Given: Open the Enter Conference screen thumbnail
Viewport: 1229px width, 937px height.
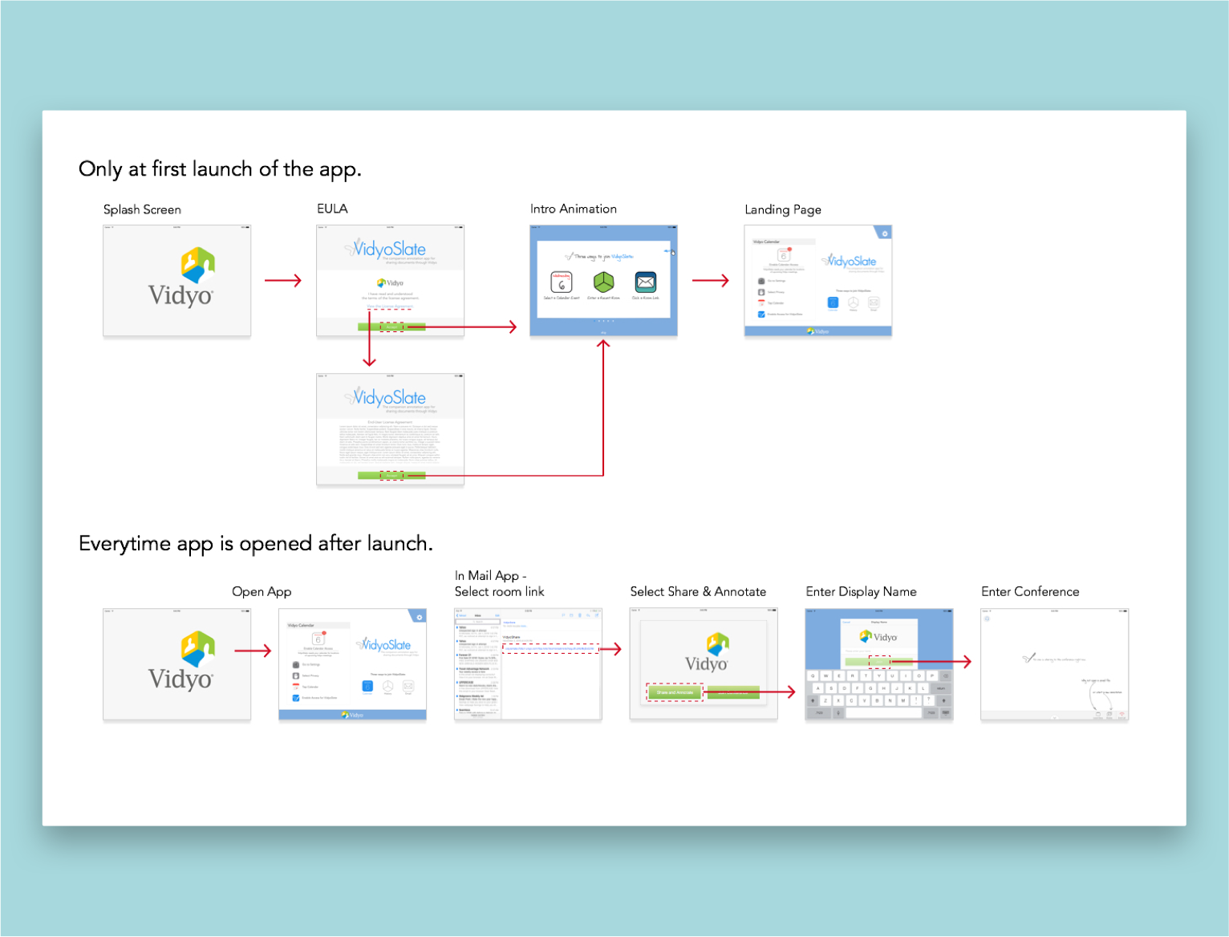Looking at the screenshot, I should (x=1055, y=664).
